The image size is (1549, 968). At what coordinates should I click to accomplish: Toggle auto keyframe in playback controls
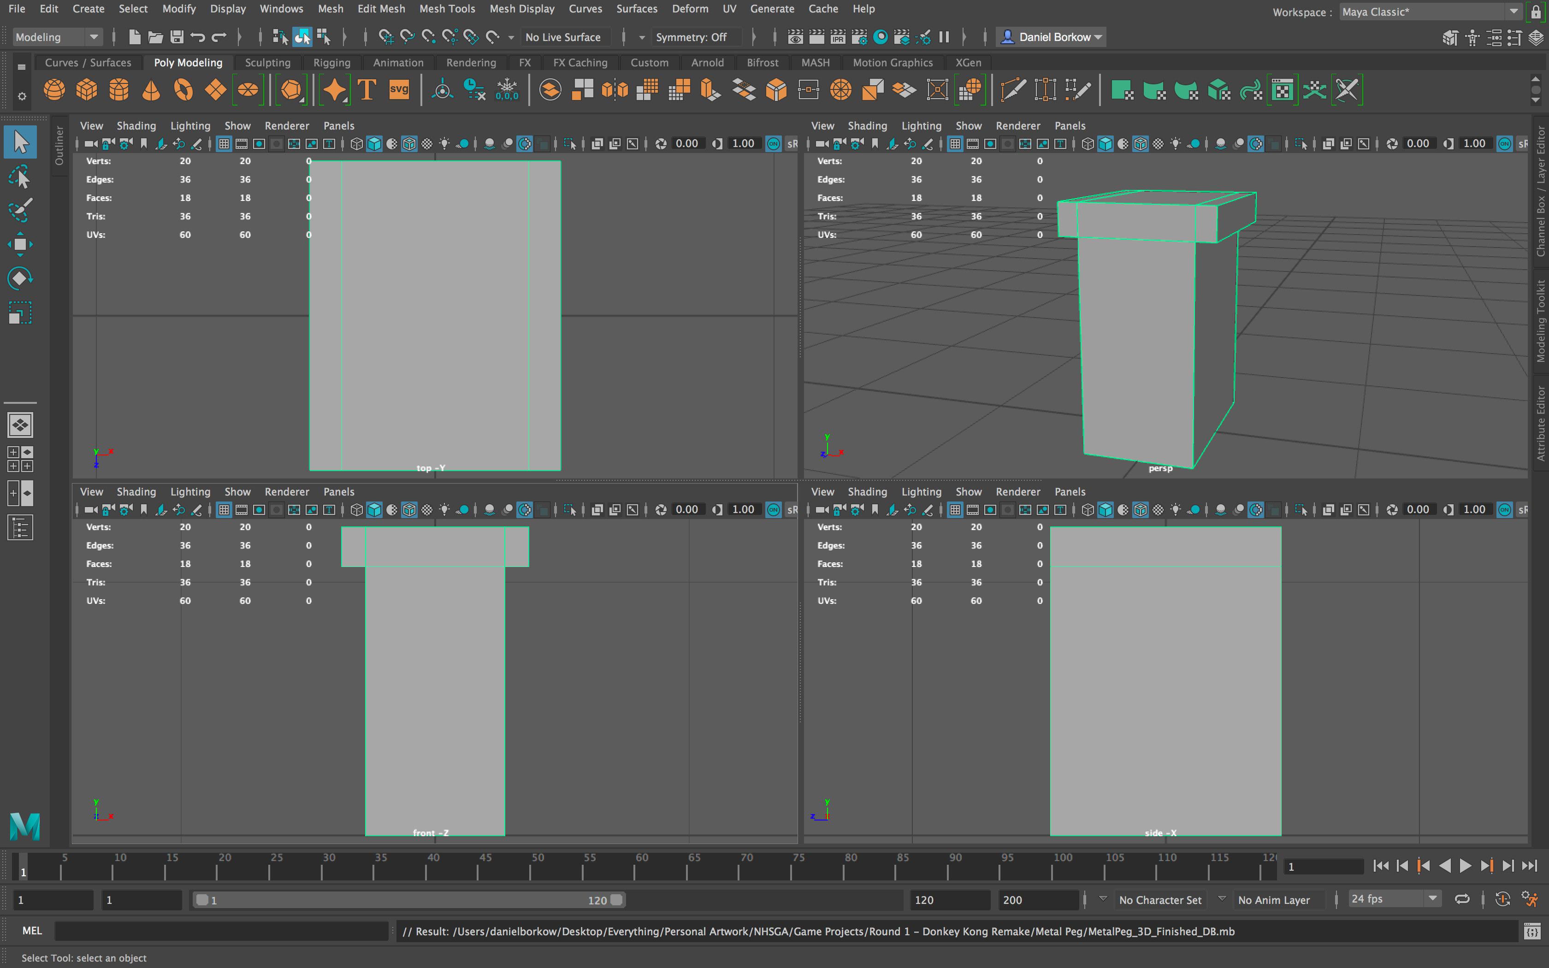pos(1502,899)
